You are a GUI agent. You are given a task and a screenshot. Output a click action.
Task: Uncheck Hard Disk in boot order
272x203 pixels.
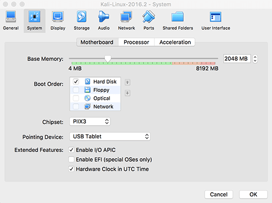tap(76, 81)
